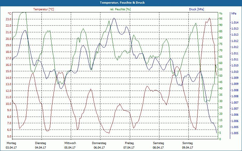The height and width of the screenshot is (151, 242).
Task: Click the '19,0' temperature axis value
Action: [x=8, y=45]
